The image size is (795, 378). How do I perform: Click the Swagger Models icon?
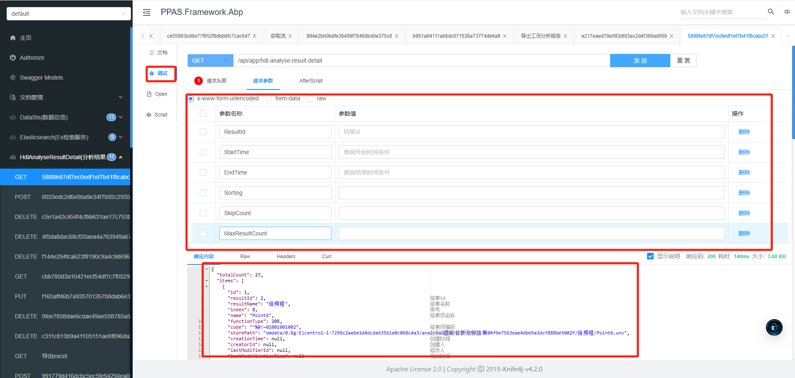(13, 78)
